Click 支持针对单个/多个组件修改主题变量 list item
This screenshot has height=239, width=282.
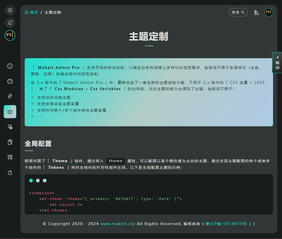click(x=72, y=110)
